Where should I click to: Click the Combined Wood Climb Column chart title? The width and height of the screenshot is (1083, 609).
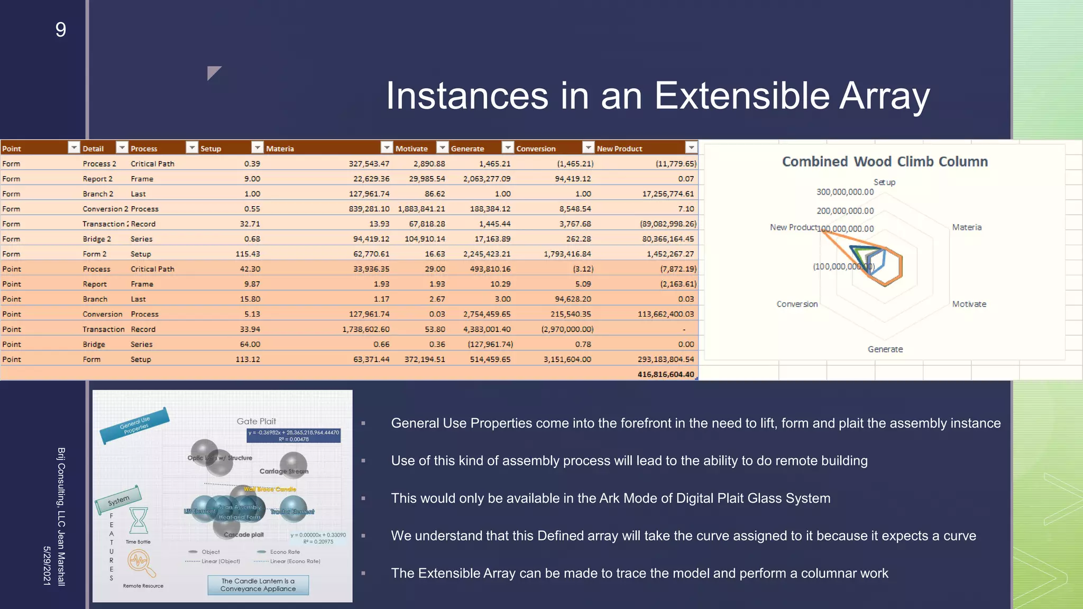(x=885, y=162)
